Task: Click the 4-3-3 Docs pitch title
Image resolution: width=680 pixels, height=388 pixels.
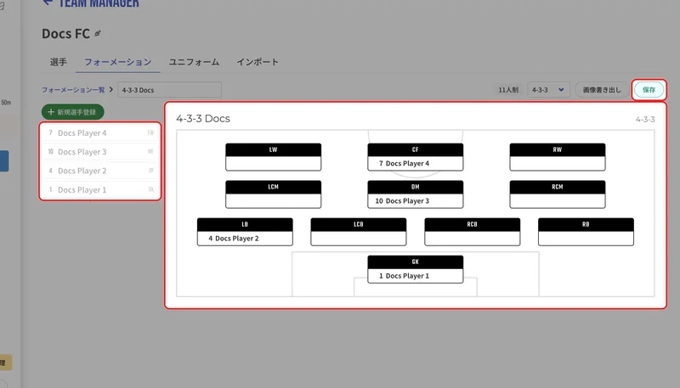Action: [x=203, y=118]
